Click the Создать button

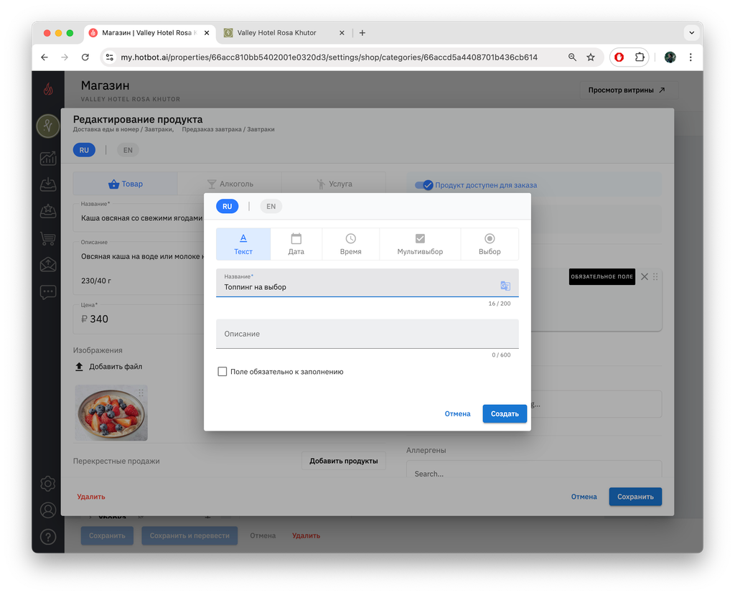(505, 413)
